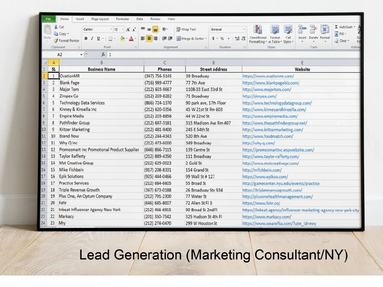Toggle Underline formatting

click(x=98, y=39)
